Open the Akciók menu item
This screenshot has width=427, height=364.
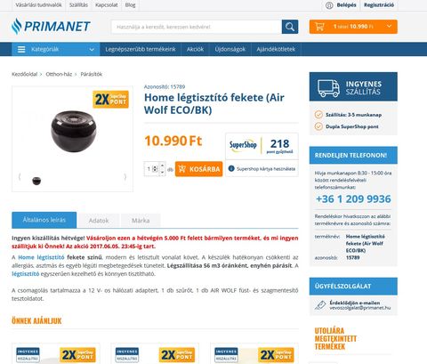tap(195, 49)
